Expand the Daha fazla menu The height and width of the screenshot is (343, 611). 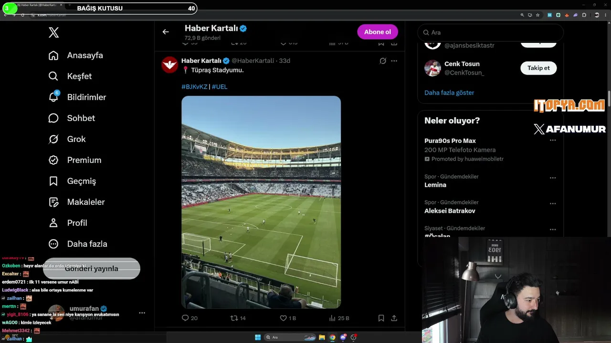[78, 244]
